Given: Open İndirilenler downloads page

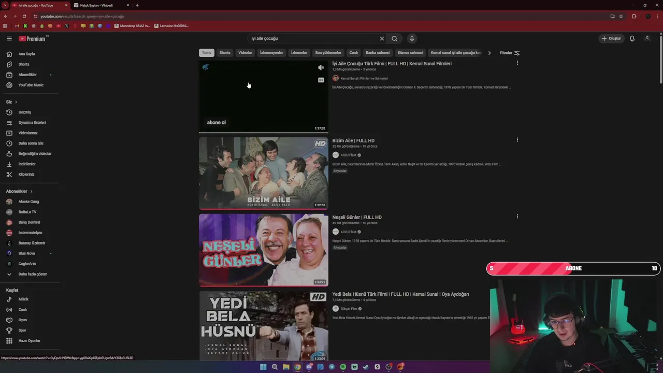Looking at the screenshot, I should coord(26,164).
